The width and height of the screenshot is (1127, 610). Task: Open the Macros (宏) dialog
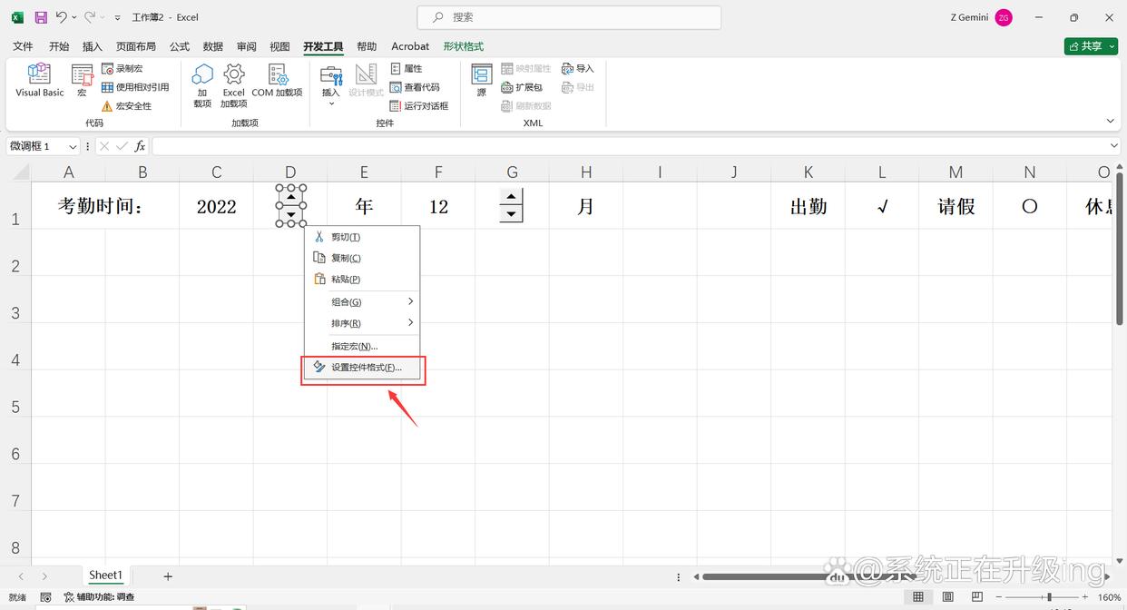[82, 80]
